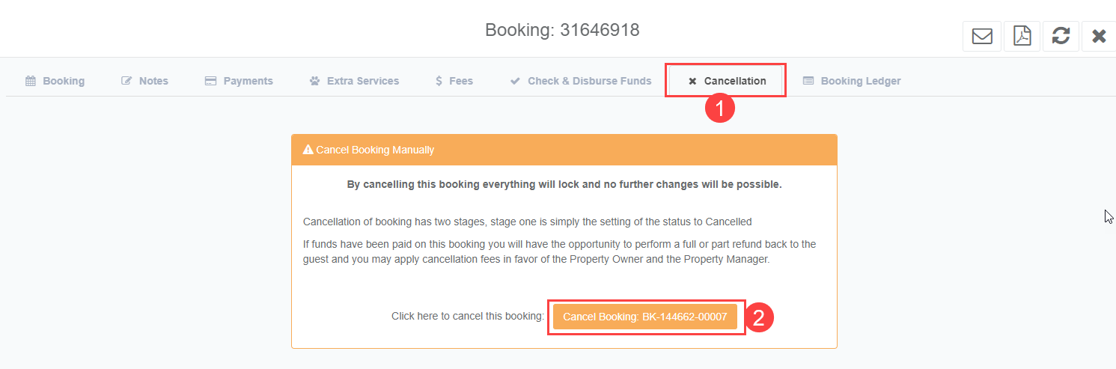1116x369 pixels.
Task: Click the Booking: 31646918 title
Action: click(562, 30)
